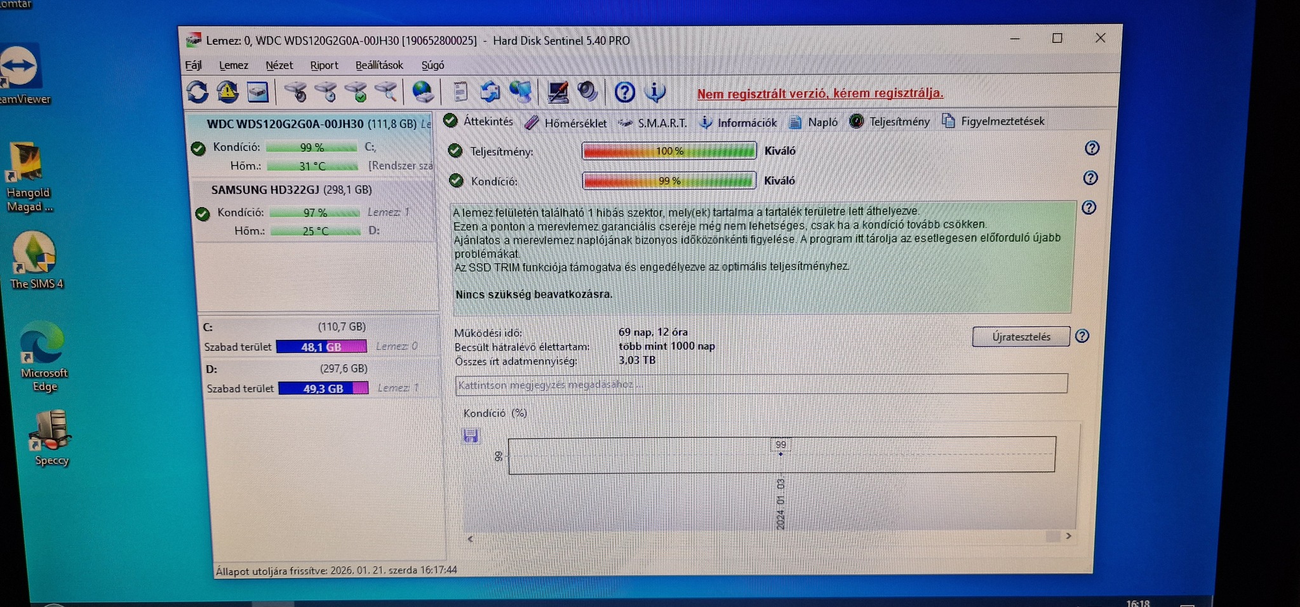This screenshot has width=1300, height=607.
Task: Click the right scroll arrow under the chart
Action: [1069, 536]
